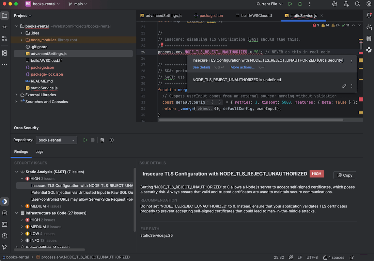
Task: Open the Notifications bell
Action: tap(369, 16)
